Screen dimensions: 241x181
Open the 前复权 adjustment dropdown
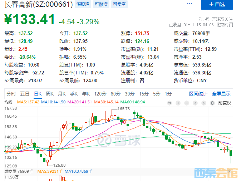[224, 103]
